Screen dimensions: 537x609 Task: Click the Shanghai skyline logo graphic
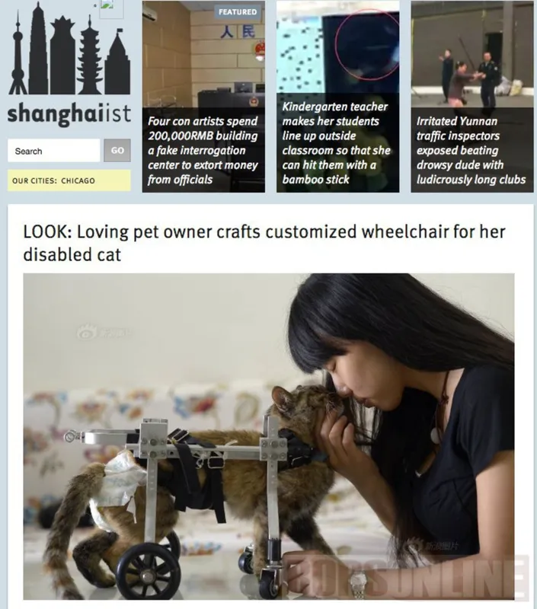[69, 49]
